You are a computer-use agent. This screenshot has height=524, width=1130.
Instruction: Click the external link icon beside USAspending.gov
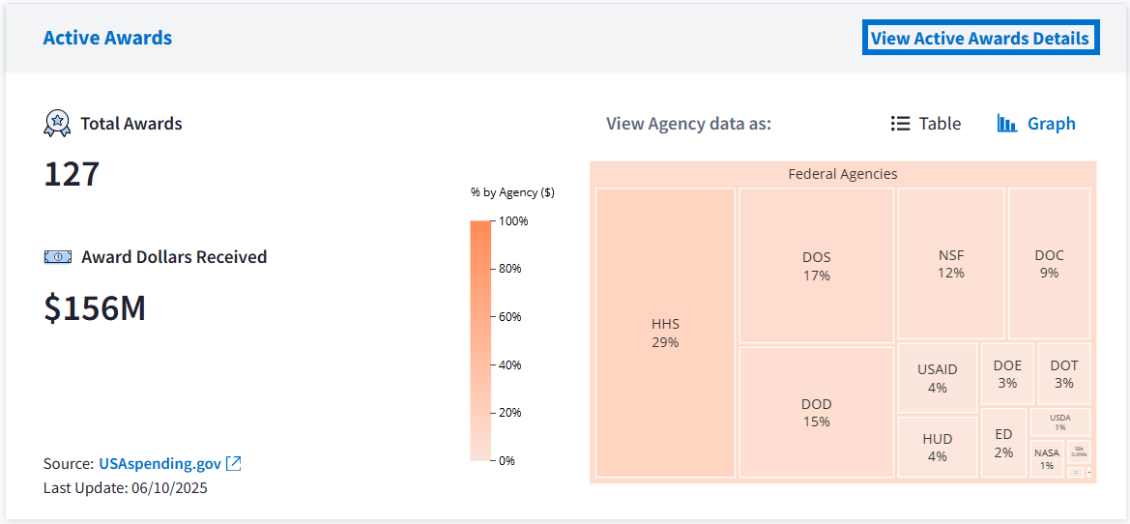pyautogui.click(x=234, y=463)
